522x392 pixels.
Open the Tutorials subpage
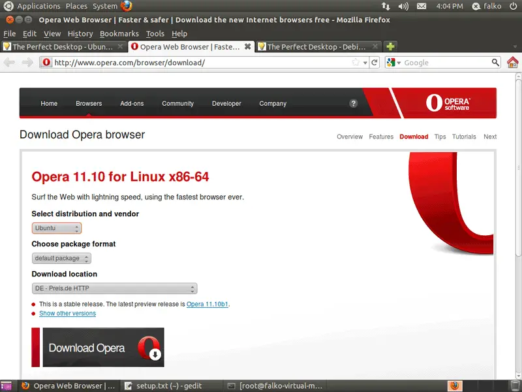point(464,137)
